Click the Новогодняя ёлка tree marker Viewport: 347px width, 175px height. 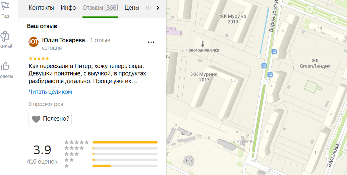[202, 44]
